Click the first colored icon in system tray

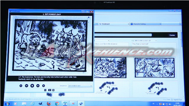click(160, 104)
